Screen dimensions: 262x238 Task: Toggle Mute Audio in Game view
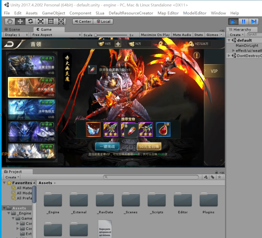[182, 35]
